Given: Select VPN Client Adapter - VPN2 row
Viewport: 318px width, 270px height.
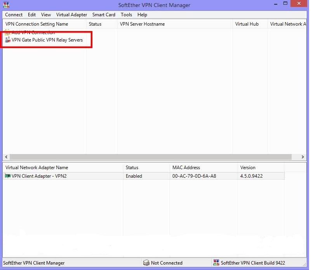Looking at the screenshot, I should point(144,176).
